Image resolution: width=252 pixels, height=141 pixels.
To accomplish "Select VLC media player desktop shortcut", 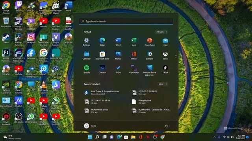I will (x=43, y=87).
